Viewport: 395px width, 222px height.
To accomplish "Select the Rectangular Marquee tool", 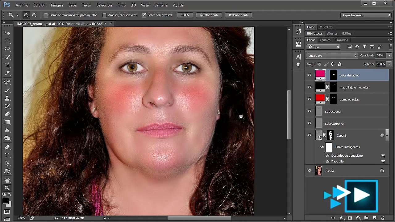I will 7,41.
